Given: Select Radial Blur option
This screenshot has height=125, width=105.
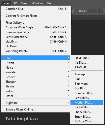Looking at the screenshot, I should tap(87, 107).
